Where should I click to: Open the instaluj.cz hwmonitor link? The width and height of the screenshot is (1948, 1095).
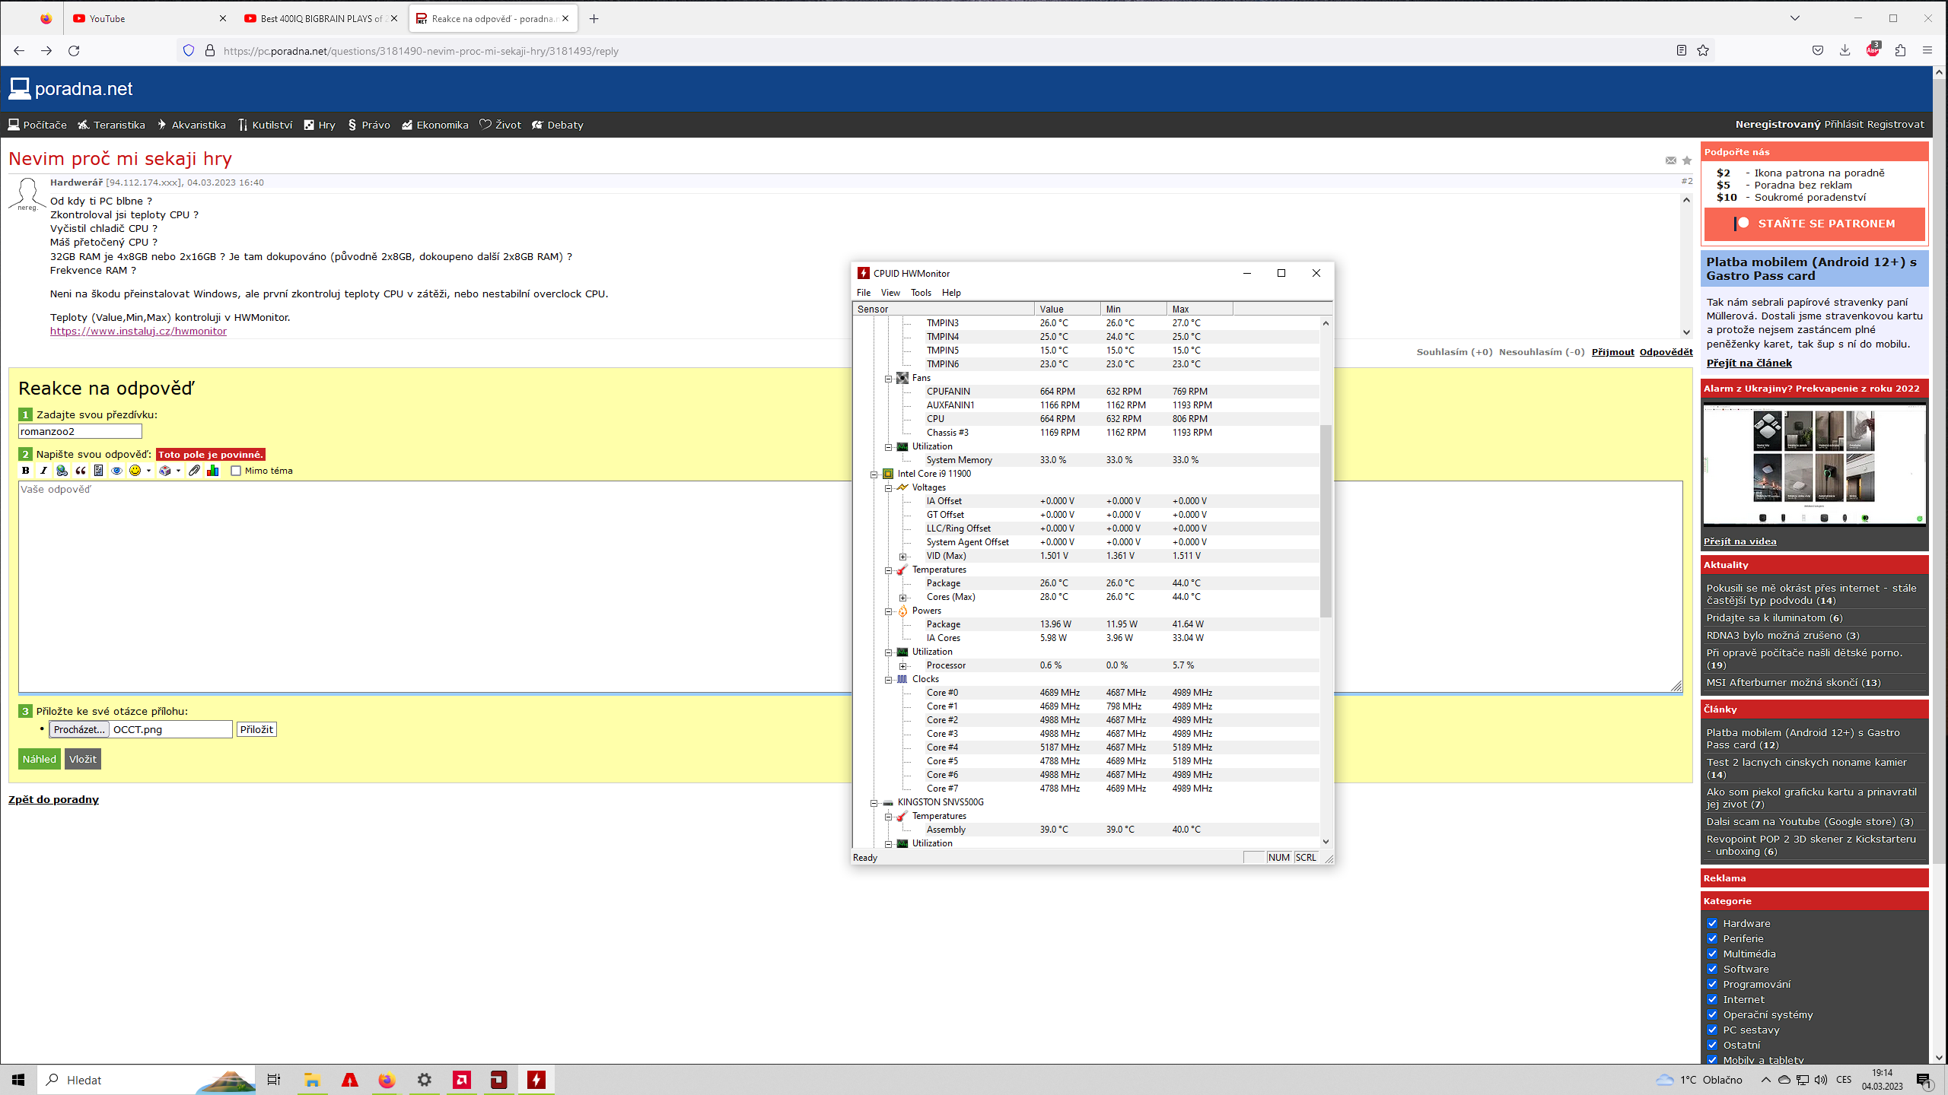coord(138,331)
